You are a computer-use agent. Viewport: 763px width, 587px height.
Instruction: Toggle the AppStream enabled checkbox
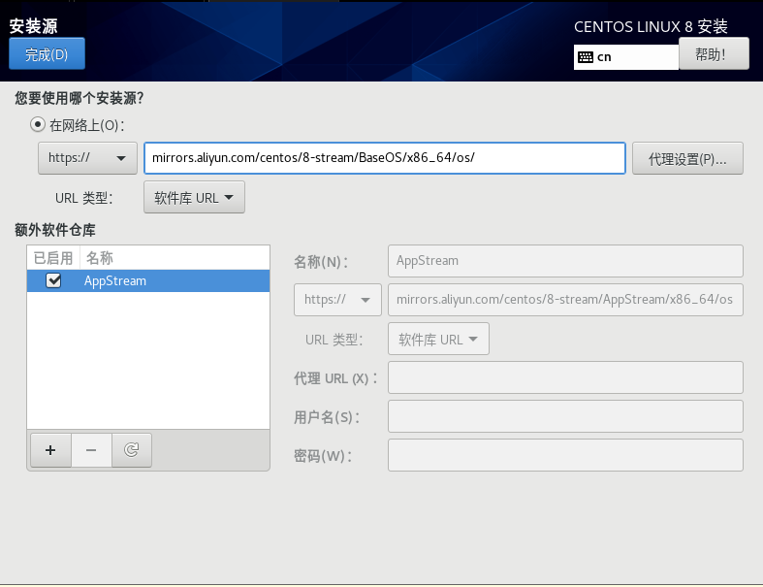point(53,280)
